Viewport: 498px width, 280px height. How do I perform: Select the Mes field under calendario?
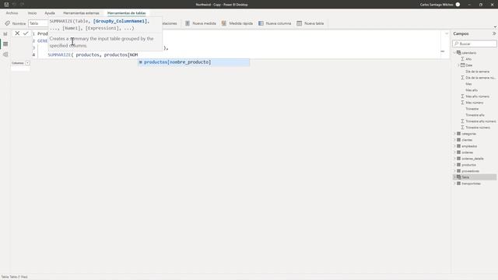click(x=468, y=84)
